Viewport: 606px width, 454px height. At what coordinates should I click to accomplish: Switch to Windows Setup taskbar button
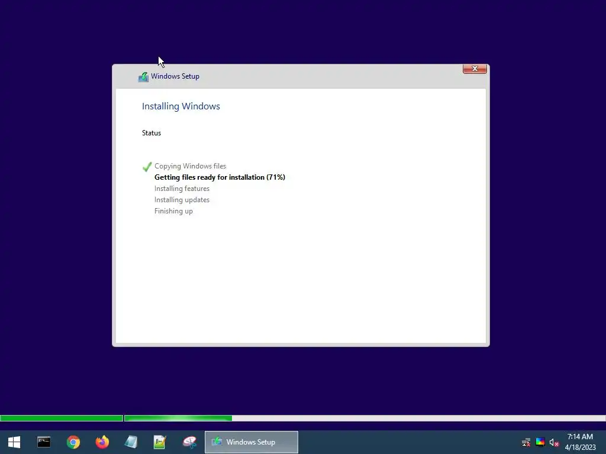[x=251, y=442]
